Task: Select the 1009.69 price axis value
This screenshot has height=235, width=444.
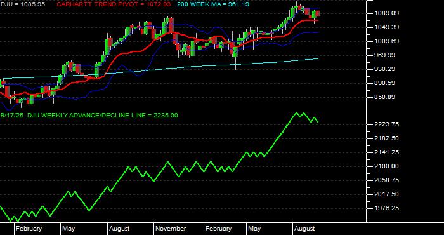Action: pos(386,41)
